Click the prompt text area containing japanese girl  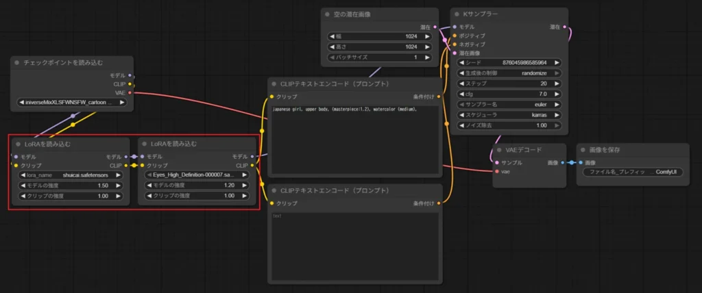pyautogui.click(x=355, y=140)
